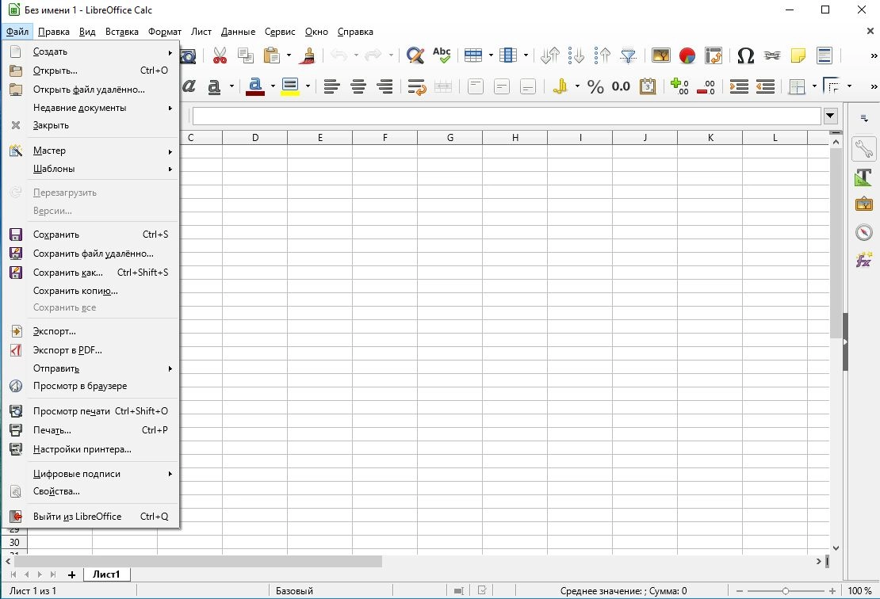Viewport: 880px width, 599px height.
Task: Select Выйти из LibreOffice
Action: pos(91,517)
